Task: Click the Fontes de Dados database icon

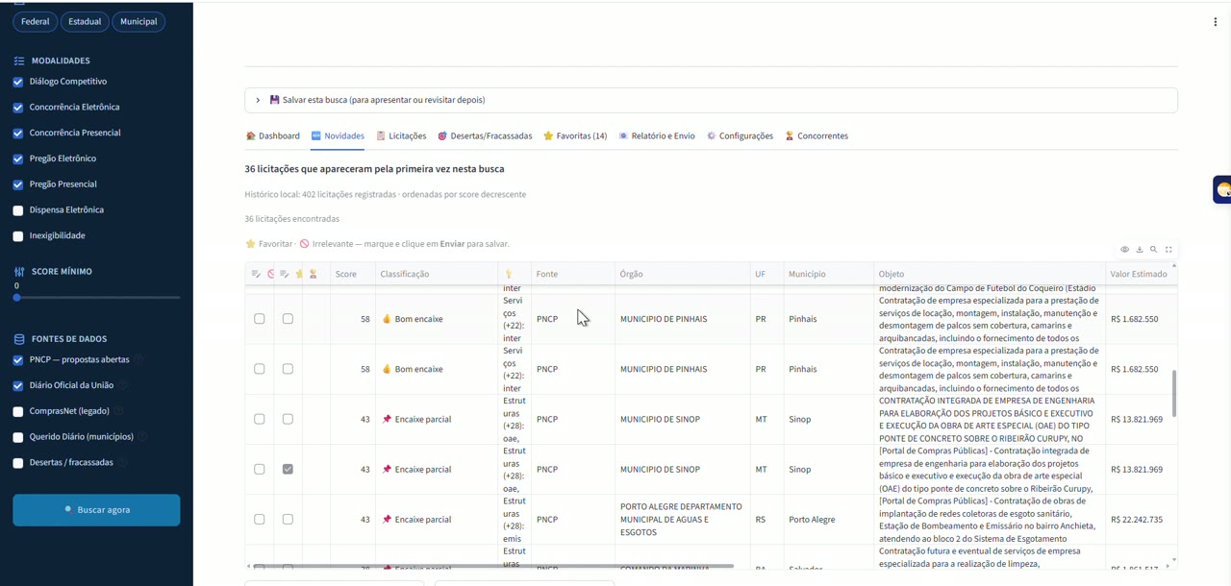Action: [19, 339]
